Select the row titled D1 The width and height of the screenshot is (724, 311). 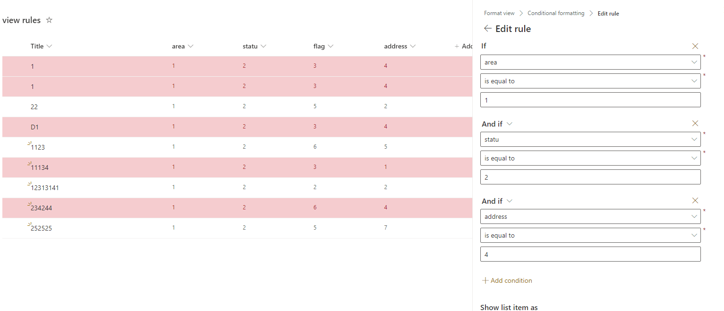coord(237,127)
